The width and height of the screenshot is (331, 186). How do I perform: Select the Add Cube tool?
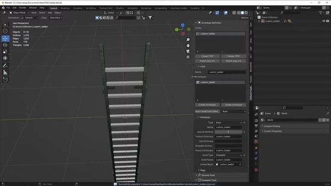(x=5, y=80)
